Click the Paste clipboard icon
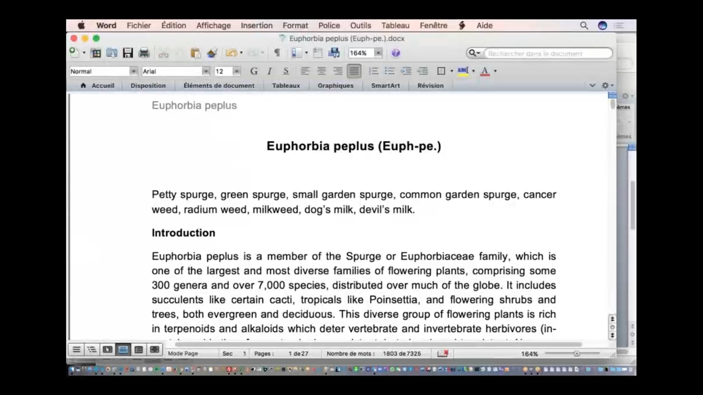The width and height of the screenshot is (703, 395). [195, 53]
